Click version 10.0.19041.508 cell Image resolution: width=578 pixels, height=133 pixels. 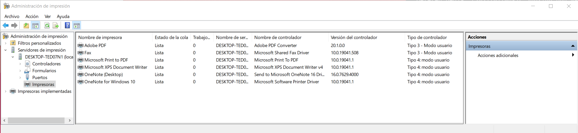(345, 53)
